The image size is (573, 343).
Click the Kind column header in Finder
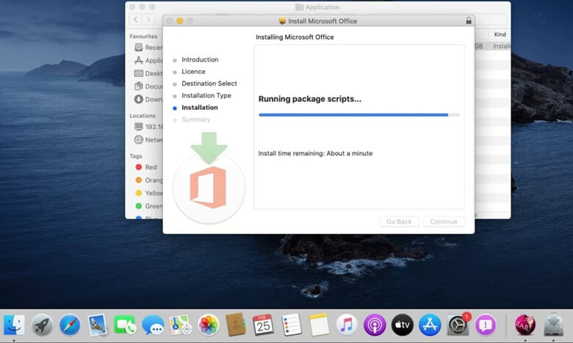click(500, 34)
